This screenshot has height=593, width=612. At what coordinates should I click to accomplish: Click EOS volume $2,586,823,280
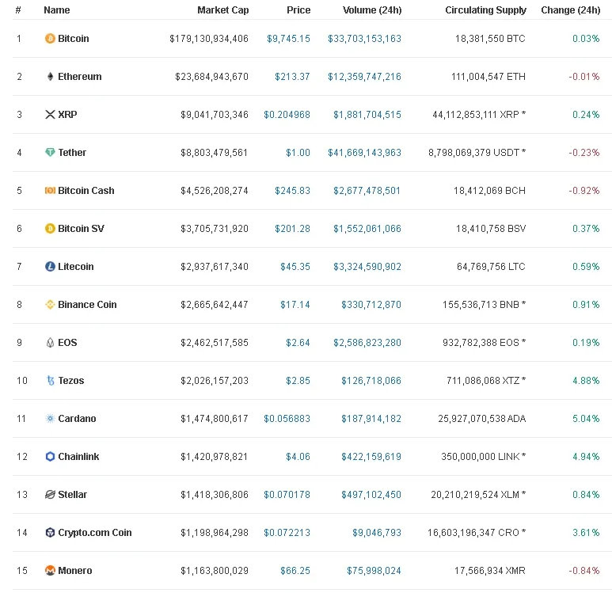point(367,342)
